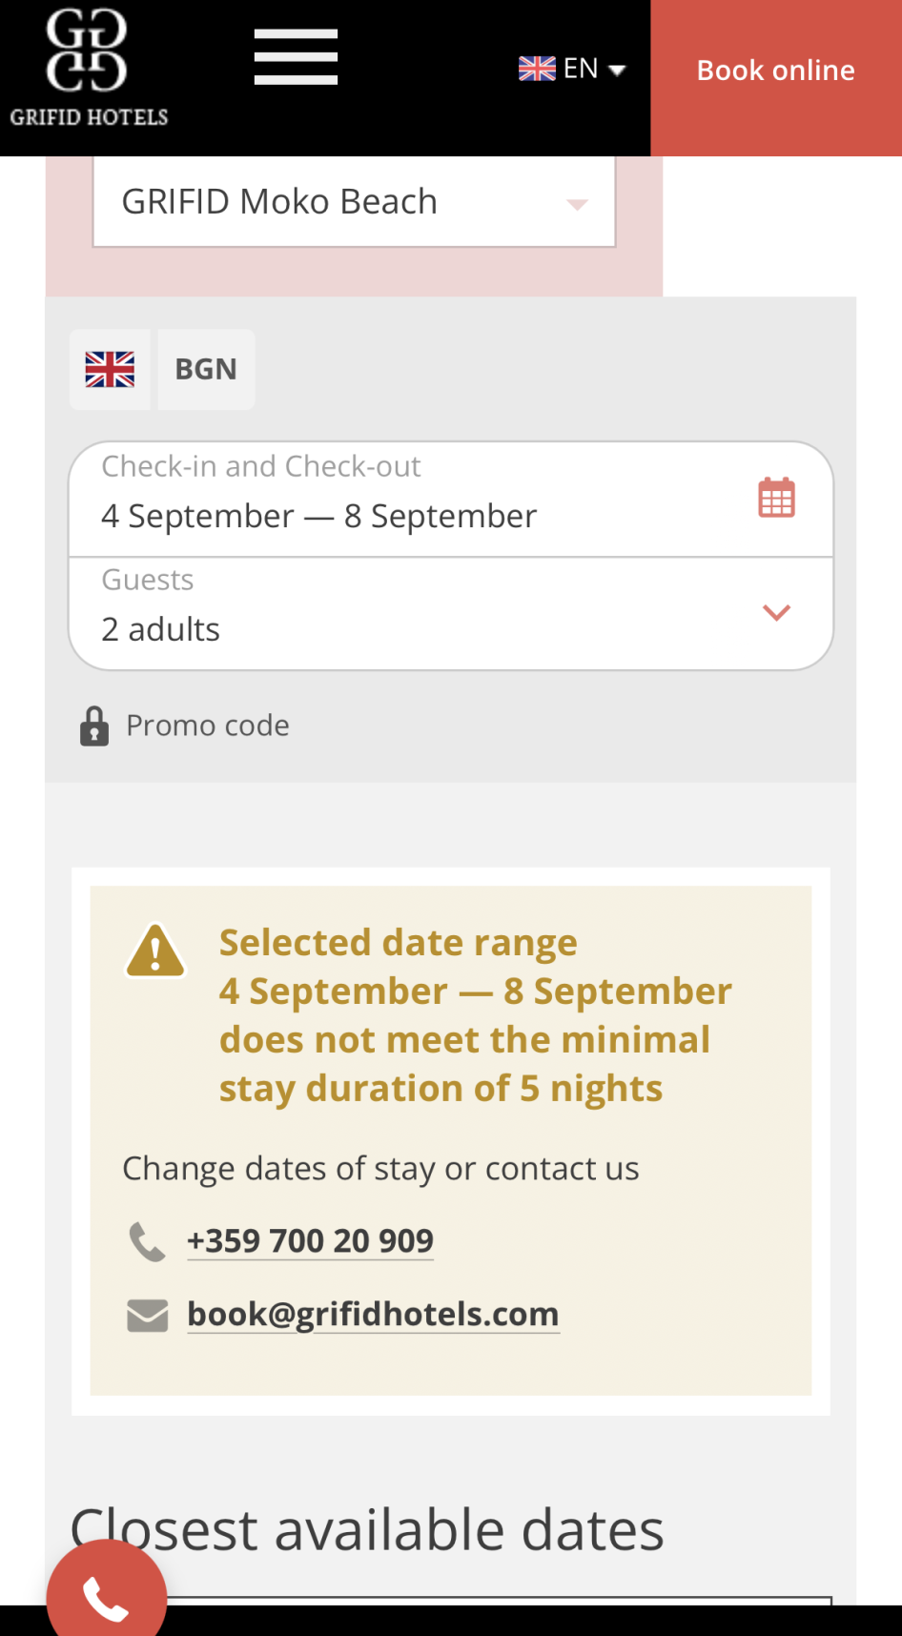Click the yellow warning triangle icon
This screenshot has width=902, height=1636.
[x=155, y=951]
